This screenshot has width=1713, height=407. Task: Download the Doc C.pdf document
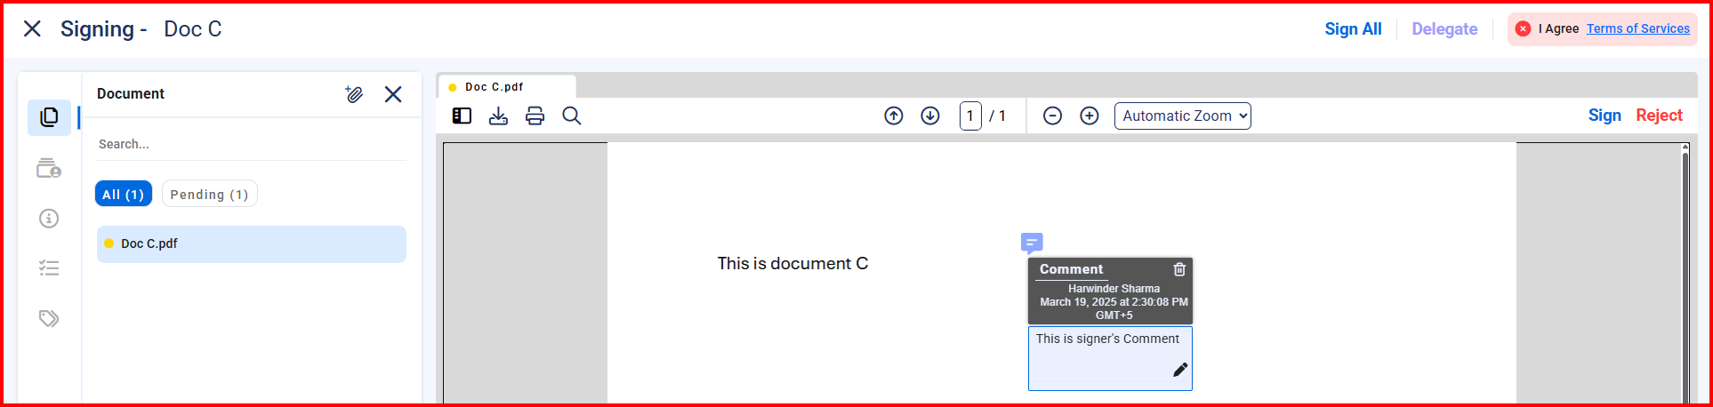[498, 116]
